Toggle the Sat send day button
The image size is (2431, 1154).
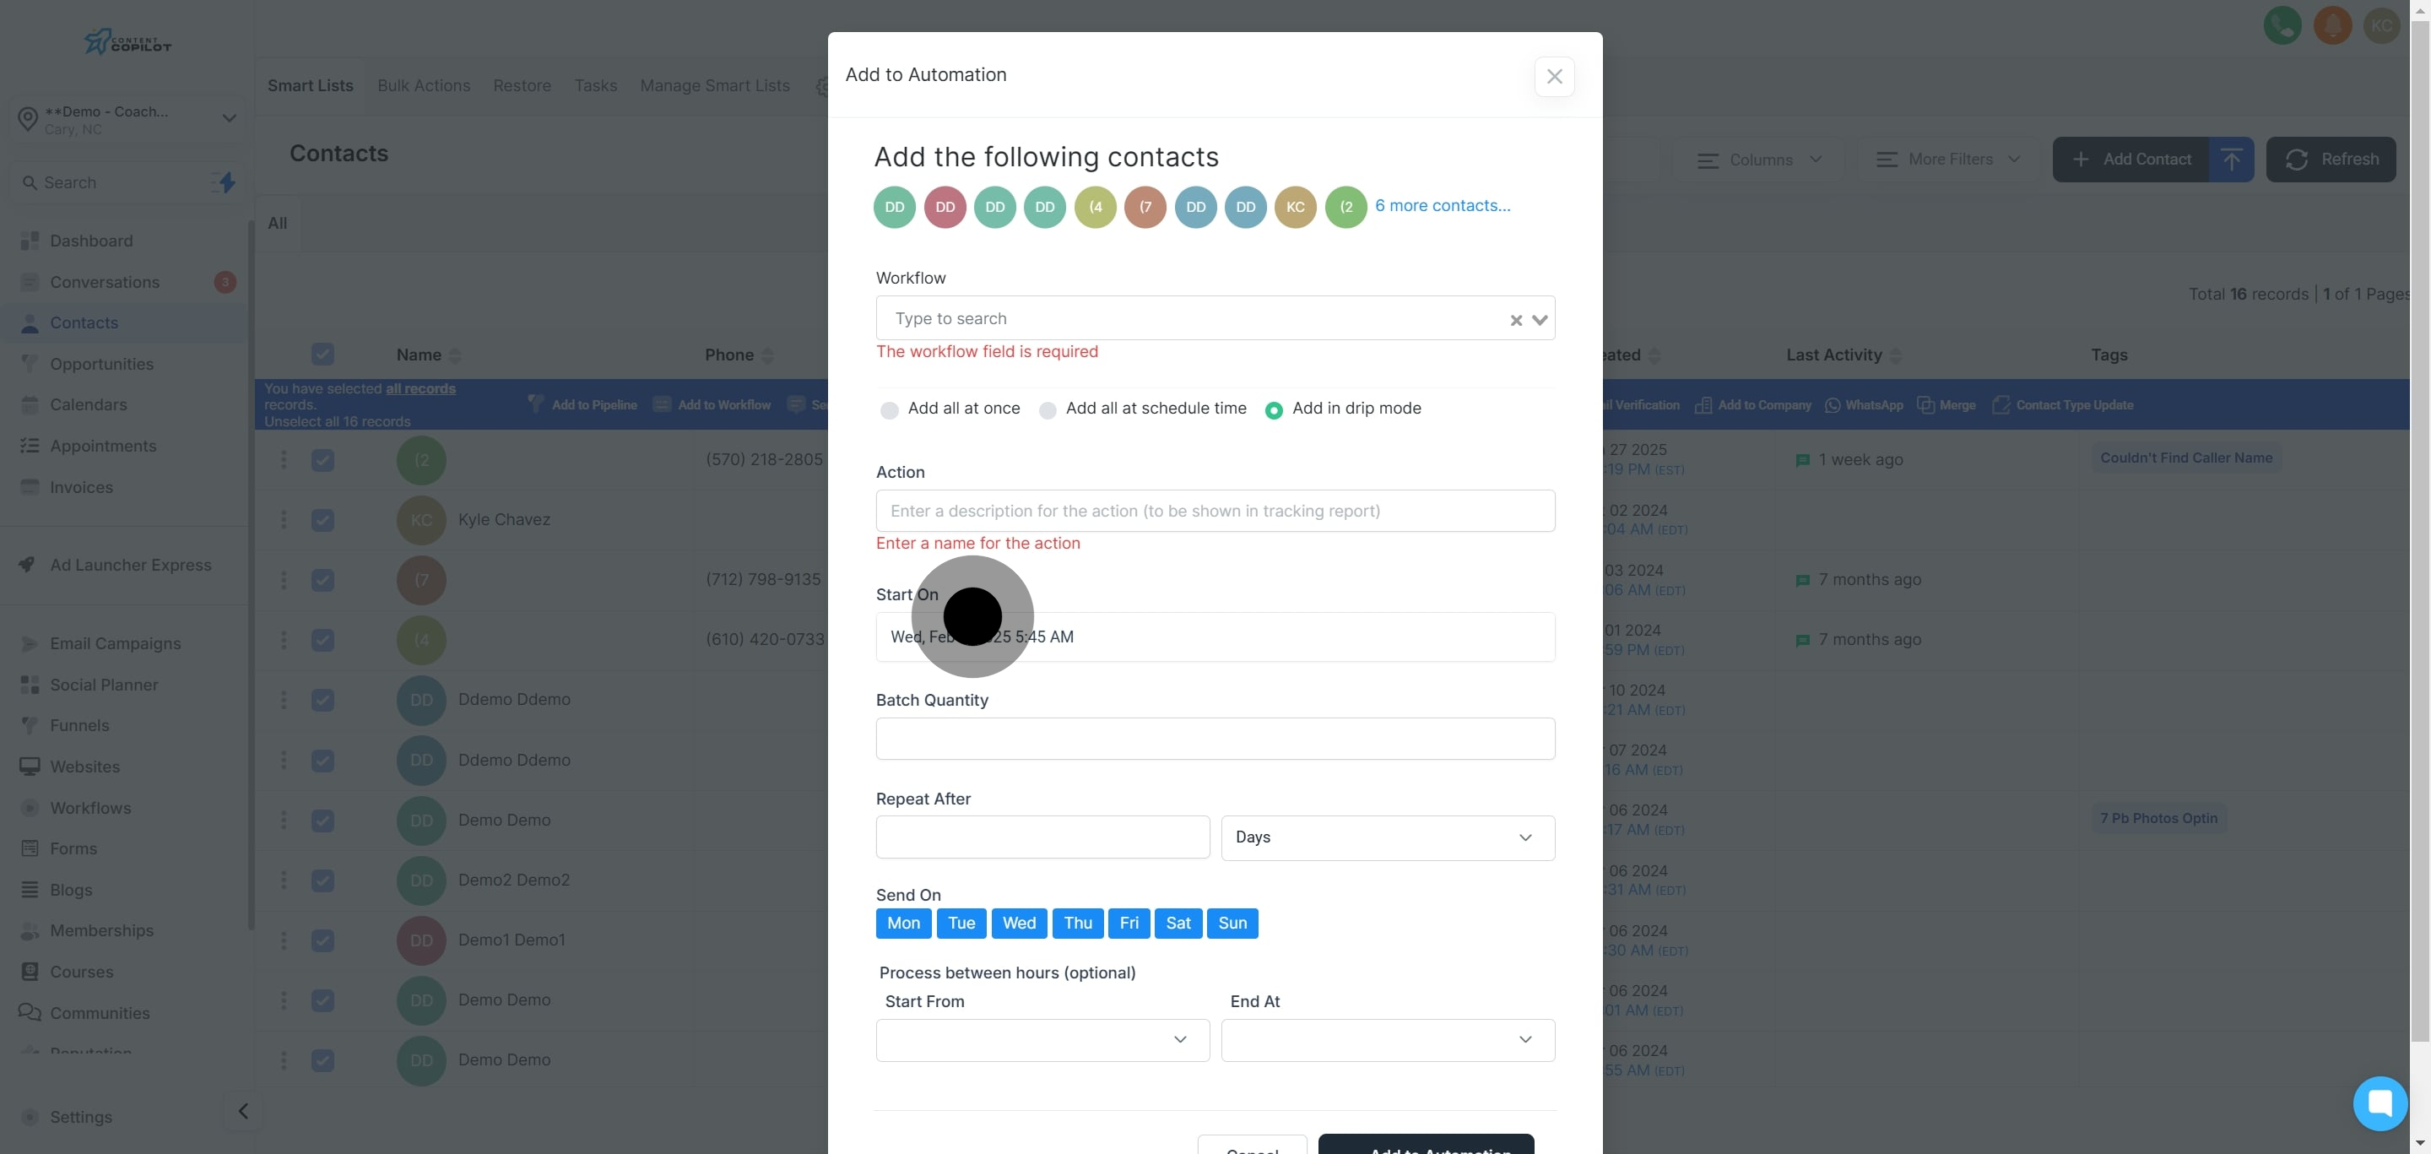coord(1177,923)
